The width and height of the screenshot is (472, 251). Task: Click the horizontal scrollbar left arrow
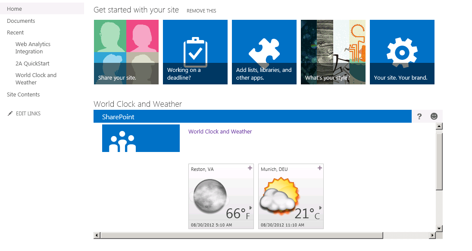(97, 236)
